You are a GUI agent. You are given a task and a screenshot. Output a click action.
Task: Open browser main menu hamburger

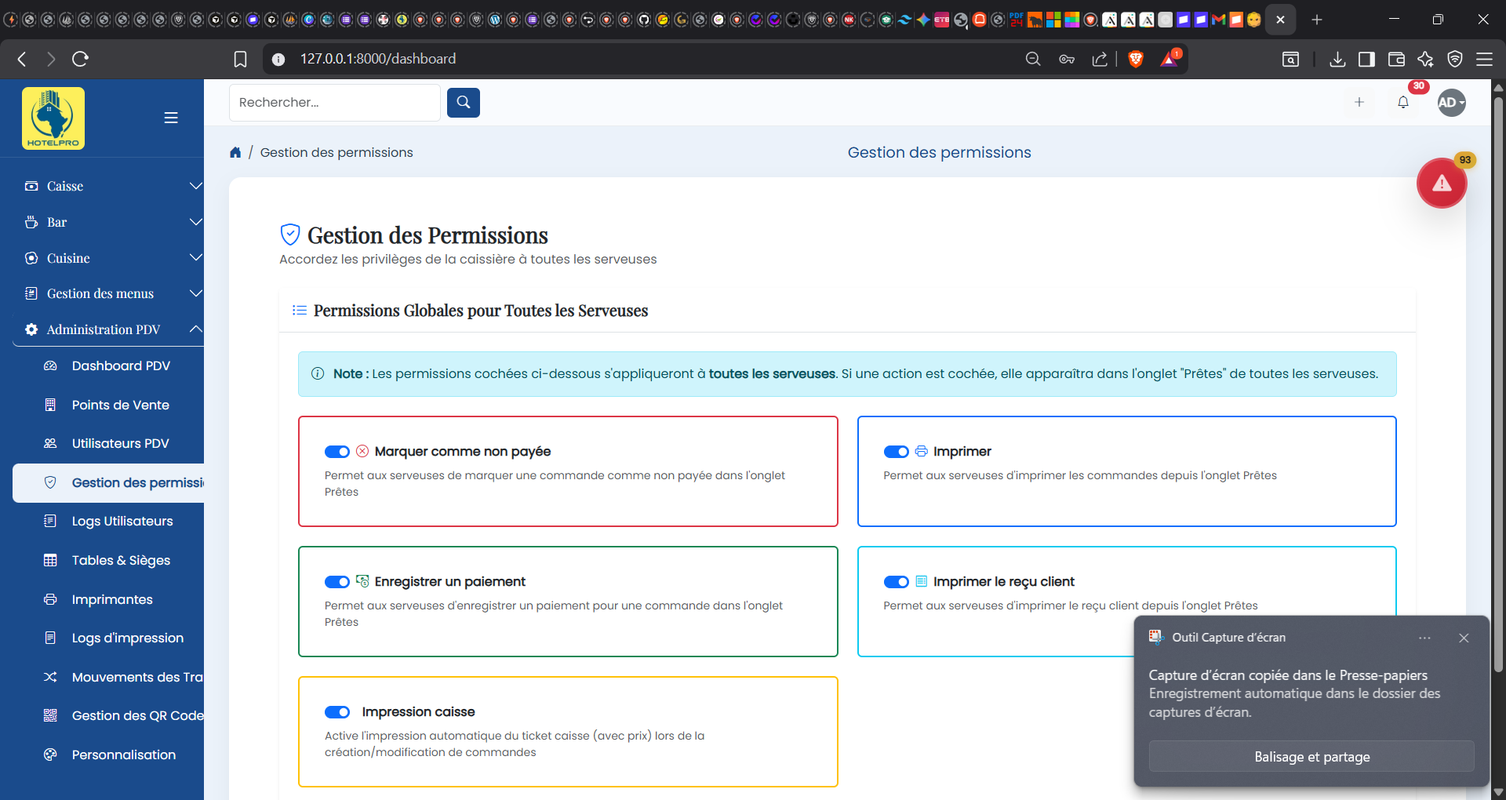1484,59
